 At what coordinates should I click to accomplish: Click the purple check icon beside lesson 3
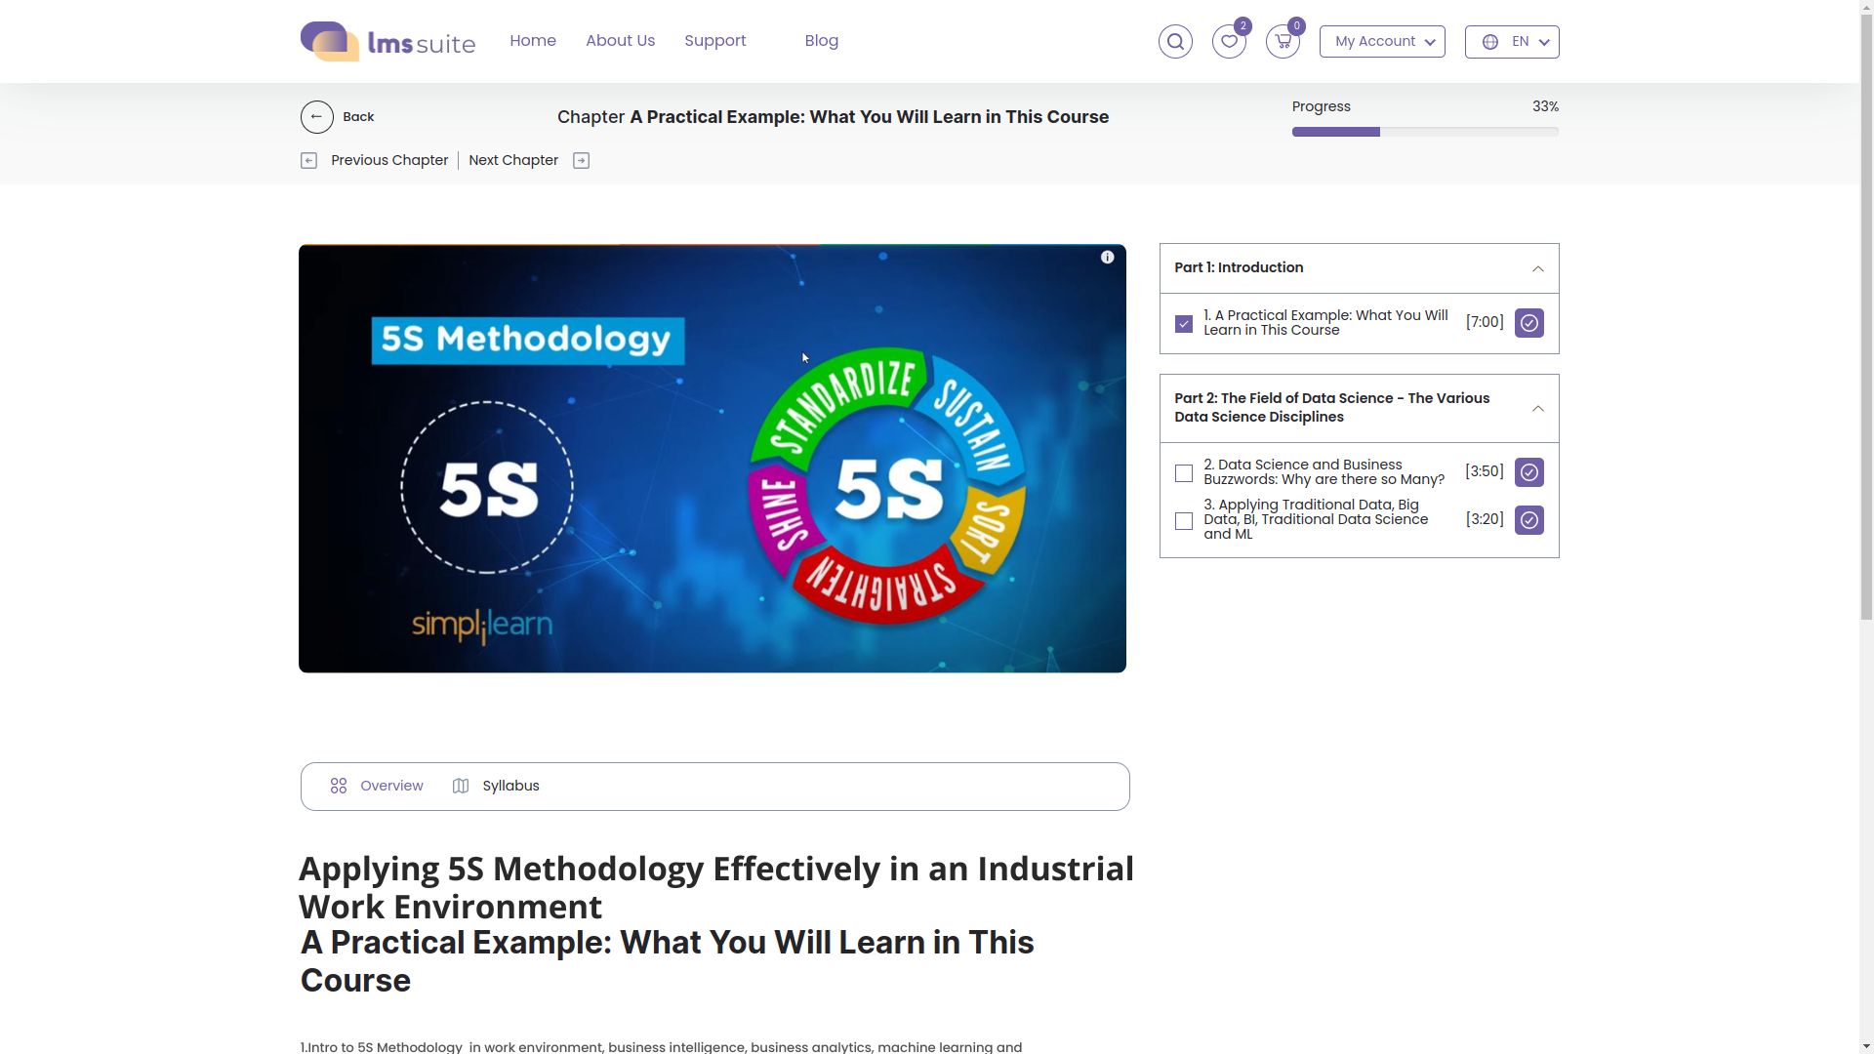pos(1528,520)
